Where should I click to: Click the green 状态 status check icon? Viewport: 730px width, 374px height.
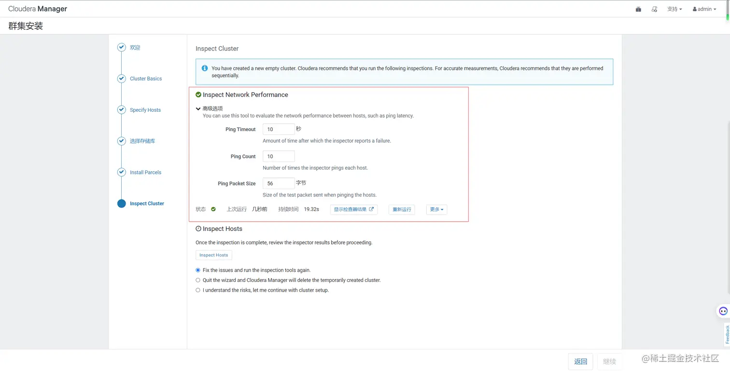[x=213, y=209]
